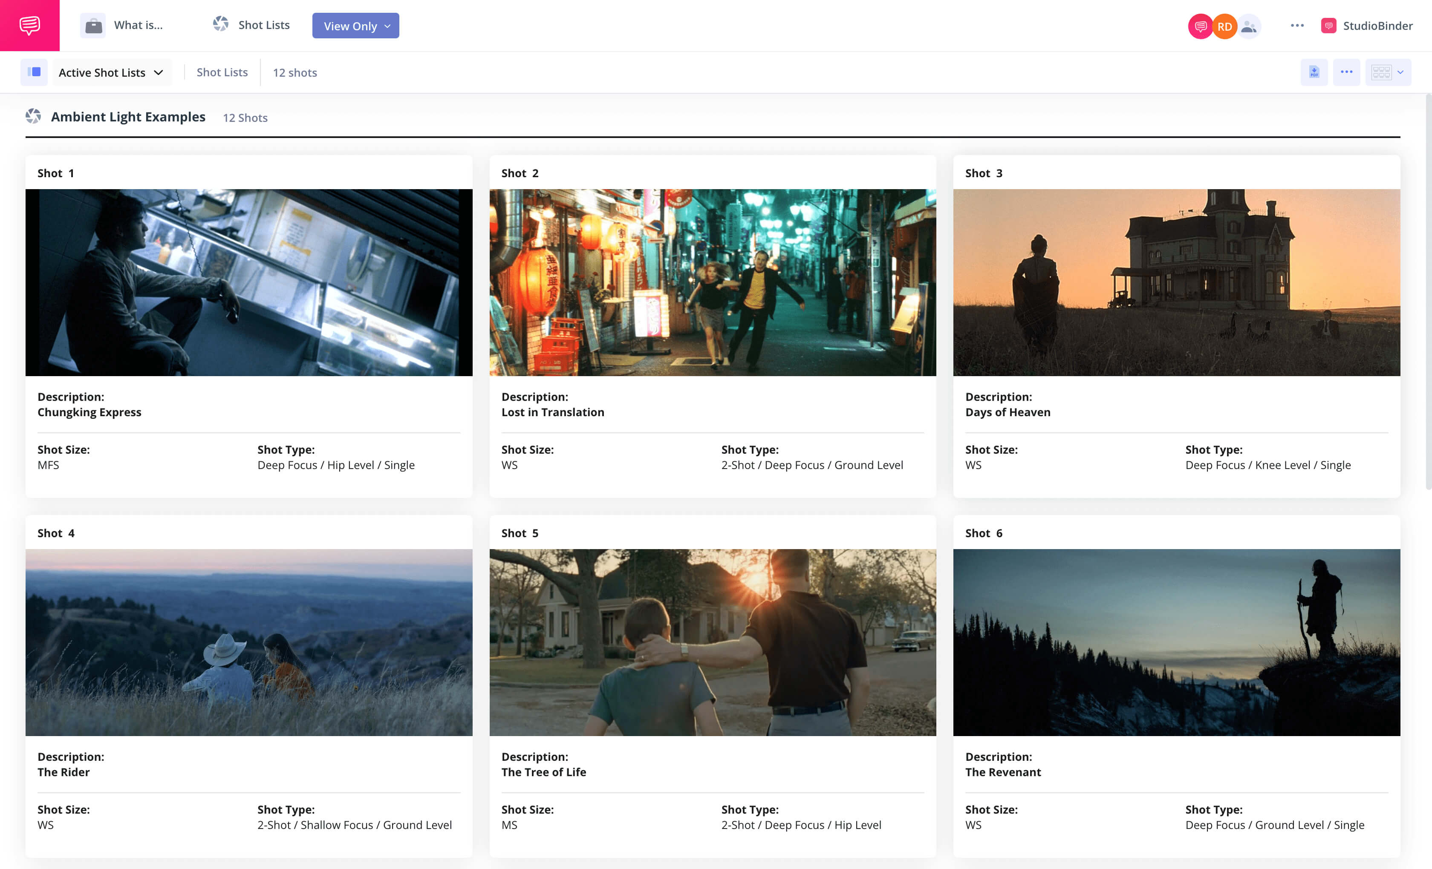Click 'Deep Focus / Ground Level / Single' text

click(1274, 825)
